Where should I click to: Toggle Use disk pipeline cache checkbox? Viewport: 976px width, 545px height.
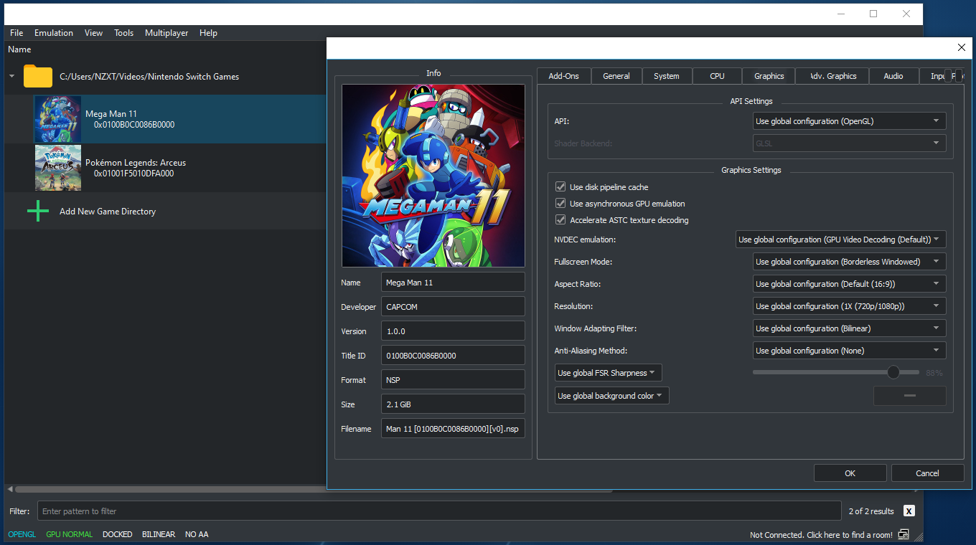[x=561, y=186]
